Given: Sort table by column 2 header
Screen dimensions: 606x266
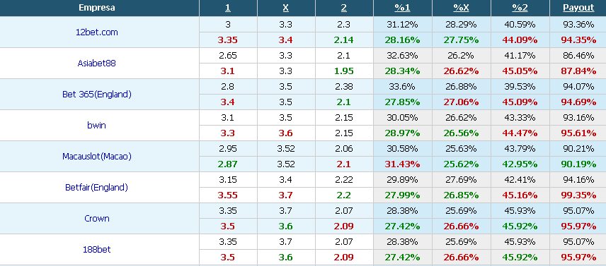Looking at the screenshot, I should coord(344,8).
